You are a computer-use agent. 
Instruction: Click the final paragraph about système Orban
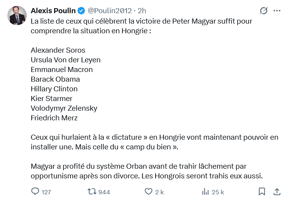[147, 171]
